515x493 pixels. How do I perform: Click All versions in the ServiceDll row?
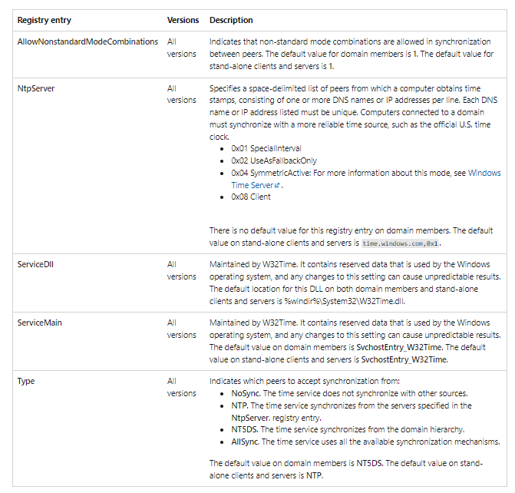coord(182,270)
